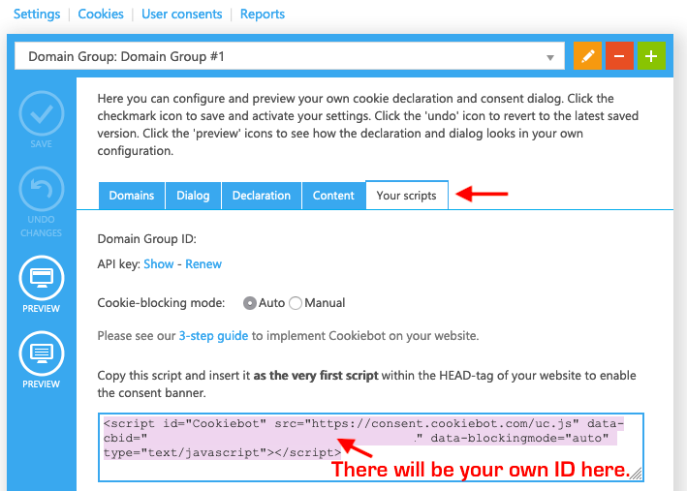The height and width of the screenshot is (491, 687).
Task: Click the green plus add icon
Action: click(x=651, y=56)
